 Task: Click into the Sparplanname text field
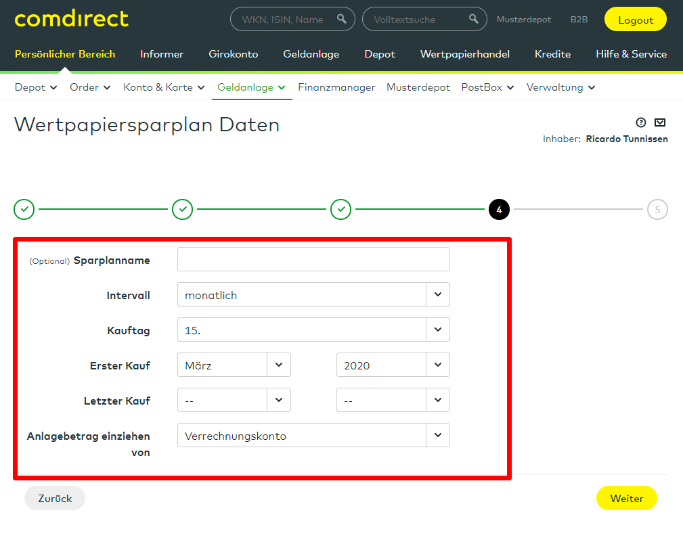pyautogui.click(x=313, y=259)
